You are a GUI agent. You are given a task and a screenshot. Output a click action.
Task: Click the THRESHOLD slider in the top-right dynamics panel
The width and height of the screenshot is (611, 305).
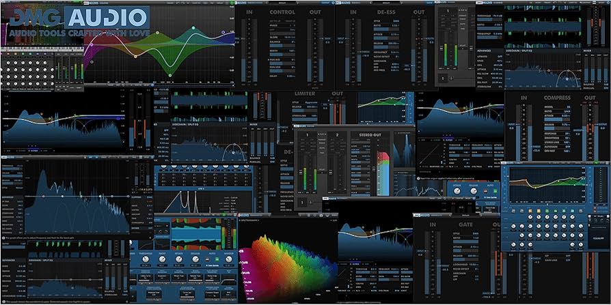click(490, 20)
